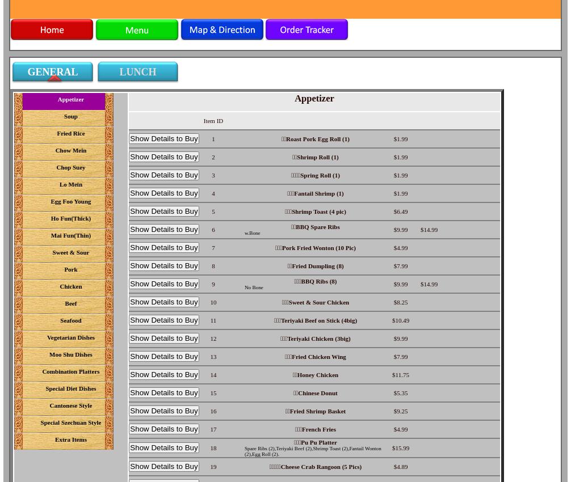This screenshot has height=482, width=571.
Task: Open Combination Platters category
Action: pyautogui.click(x=71, y=372)
